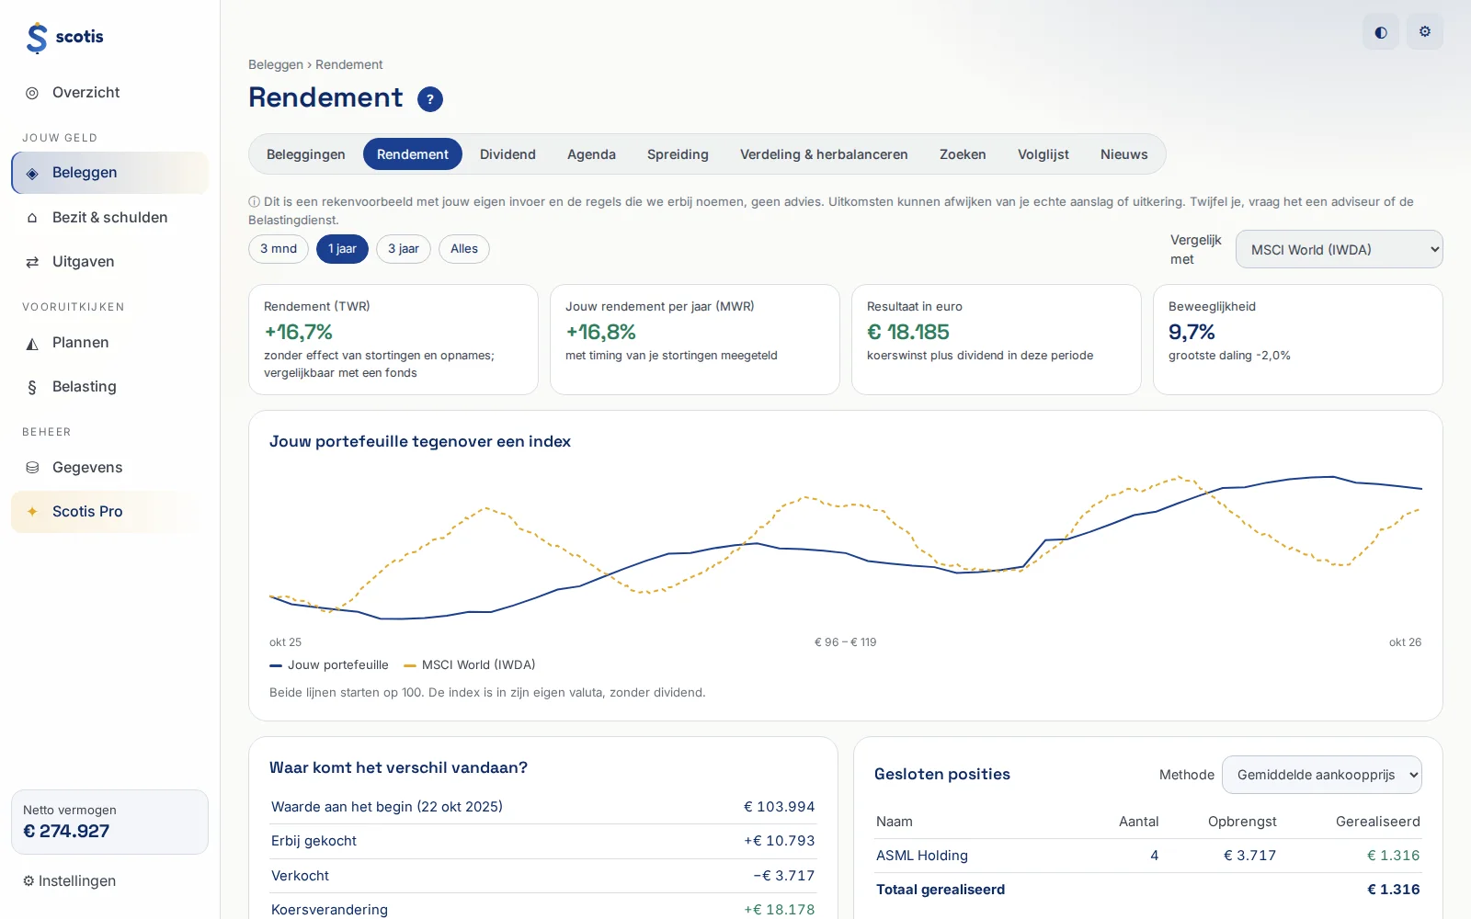Click the ASML Holding row name
The image size is (1471, 919).
922,856
